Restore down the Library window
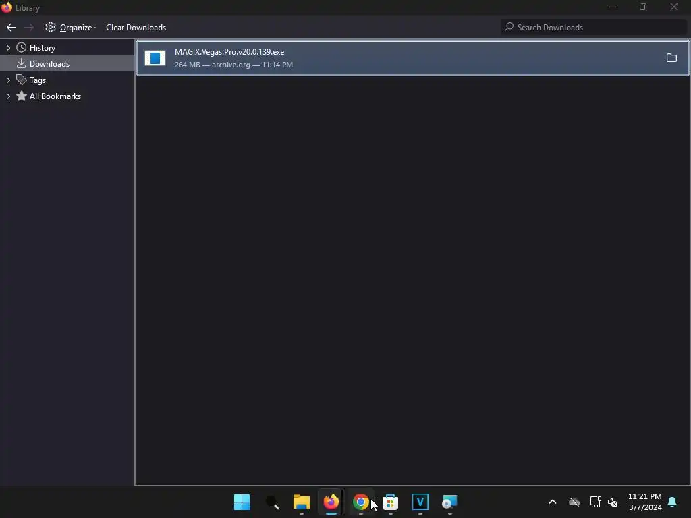This screenshot has height=518, width=691. (643, 7)
